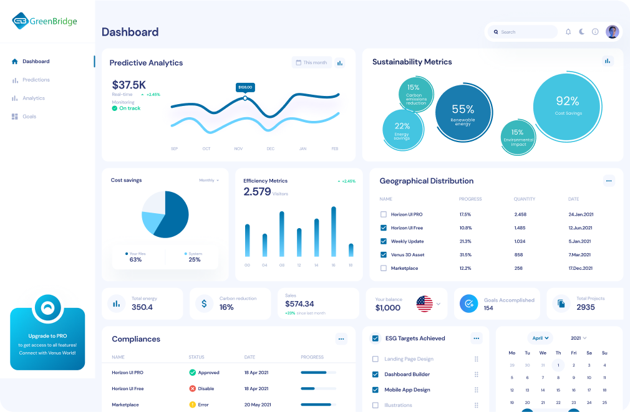Toggle dark mode moon icon
Screen dimensions: 630x412
pyautogui.click(x=582, y=32)
